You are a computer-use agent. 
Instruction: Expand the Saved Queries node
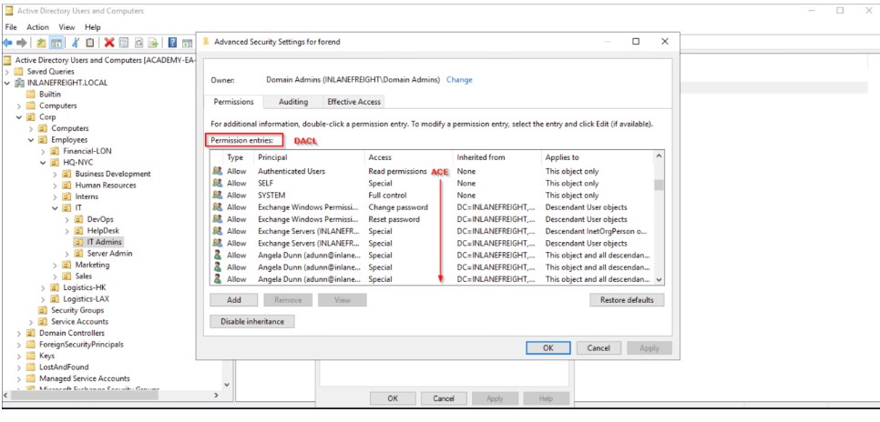tap(6, 72)
